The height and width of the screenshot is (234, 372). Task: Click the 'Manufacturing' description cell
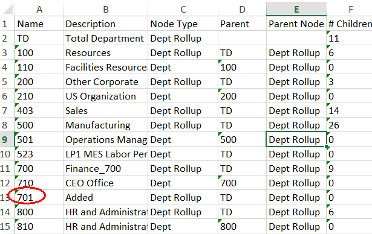point(106,125)
